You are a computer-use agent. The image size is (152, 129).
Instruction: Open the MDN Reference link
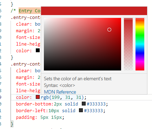(x=60, y=92)
